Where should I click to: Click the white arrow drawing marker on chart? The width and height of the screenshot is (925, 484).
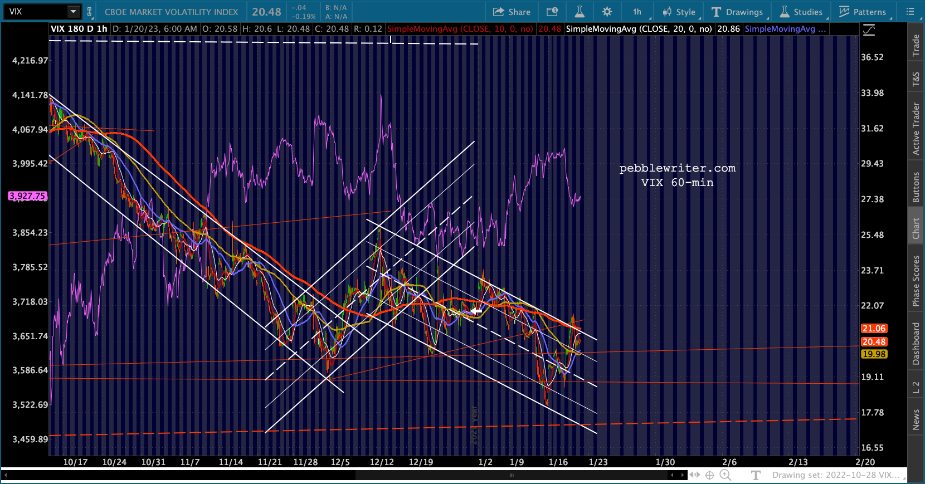click(476, 311)
